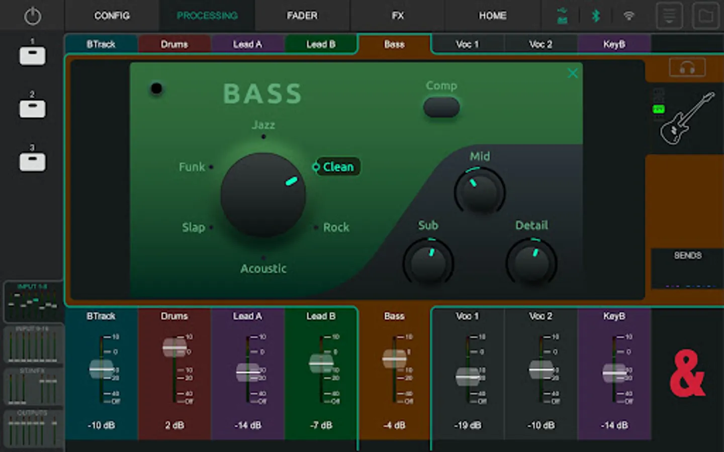Recall snapshot slot 2 icon
Image resolution: width=724 pixels, height=452 pixels.
tap(32, 108)
